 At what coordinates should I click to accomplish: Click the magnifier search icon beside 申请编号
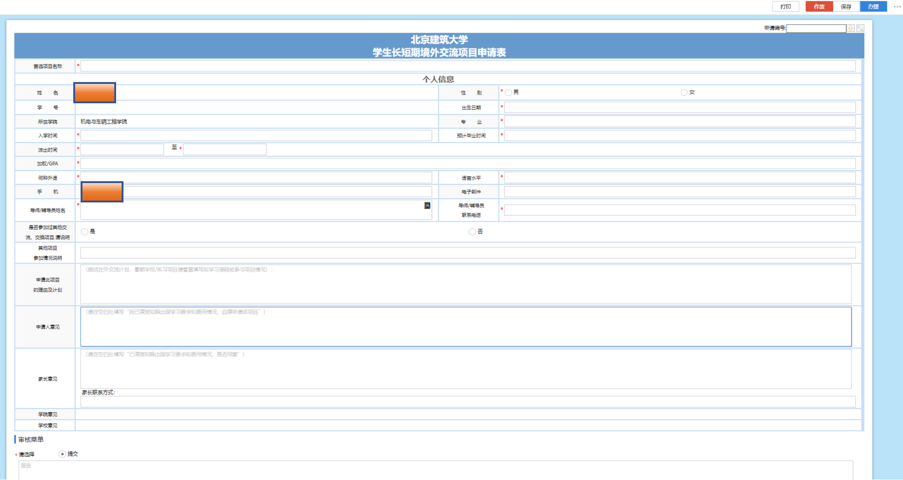[x=860, y=29]
